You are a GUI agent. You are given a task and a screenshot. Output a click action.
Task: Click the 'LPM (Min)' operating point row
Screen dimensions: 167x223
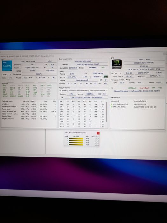pyautogui.click(x=29, y=104)
